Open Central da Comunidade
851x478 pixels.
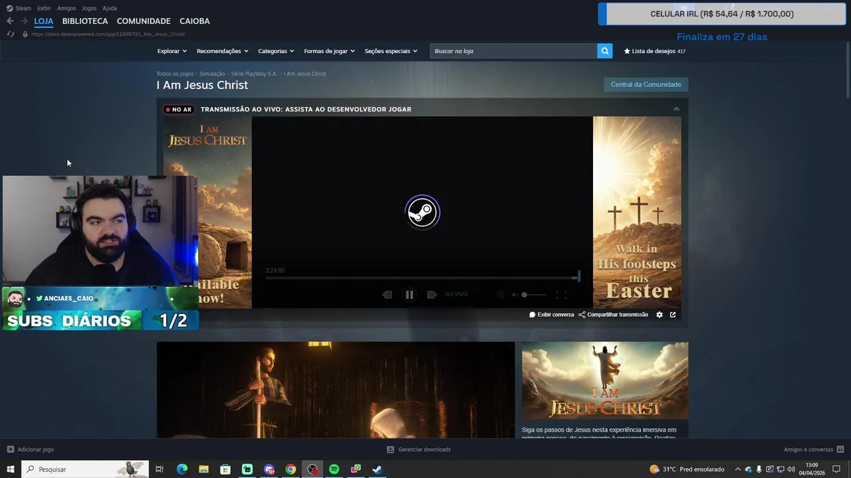tap(646, 84)
